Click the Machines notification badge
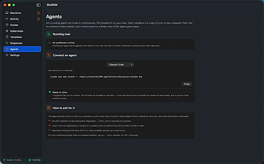This screenshot has height=164, width=264. (38, 13)
